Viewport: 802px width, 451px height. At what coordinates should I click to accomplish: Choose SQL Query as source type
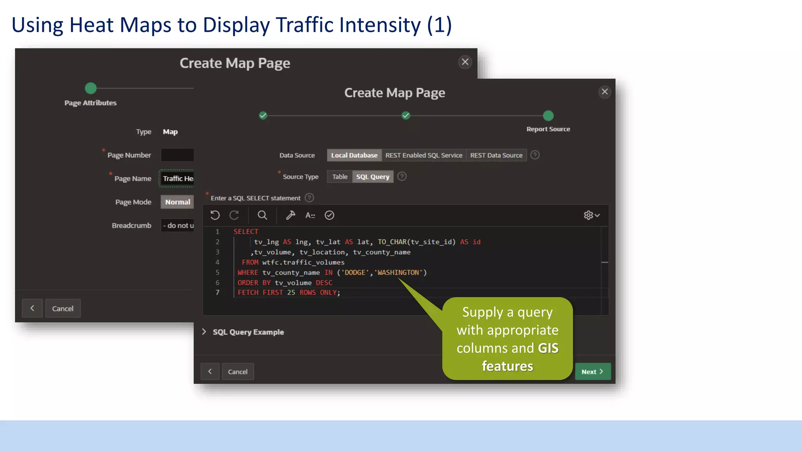click(373, 177)
